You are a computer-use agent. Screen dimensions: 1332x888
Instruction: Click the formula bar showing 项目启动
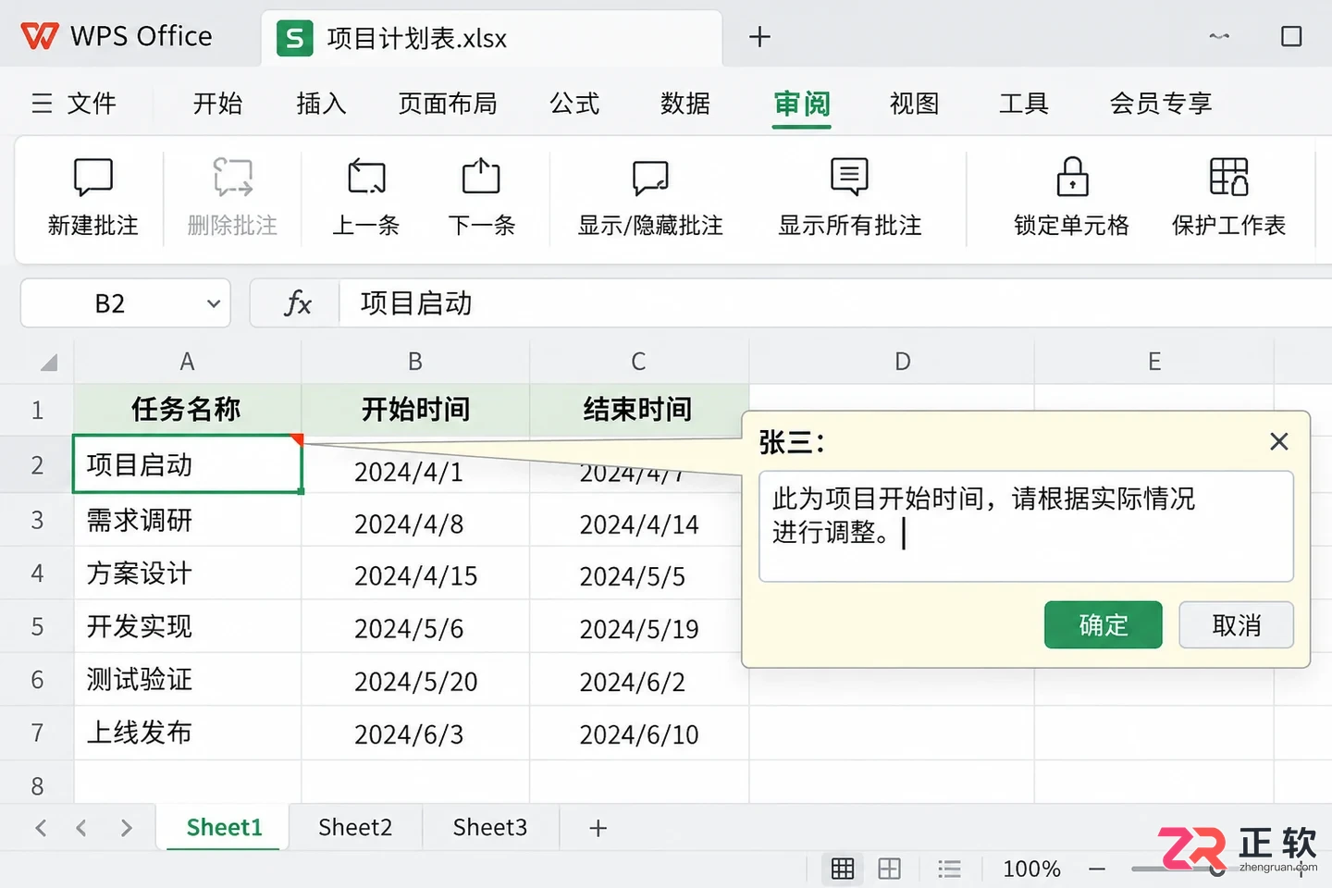coord(836,302)
